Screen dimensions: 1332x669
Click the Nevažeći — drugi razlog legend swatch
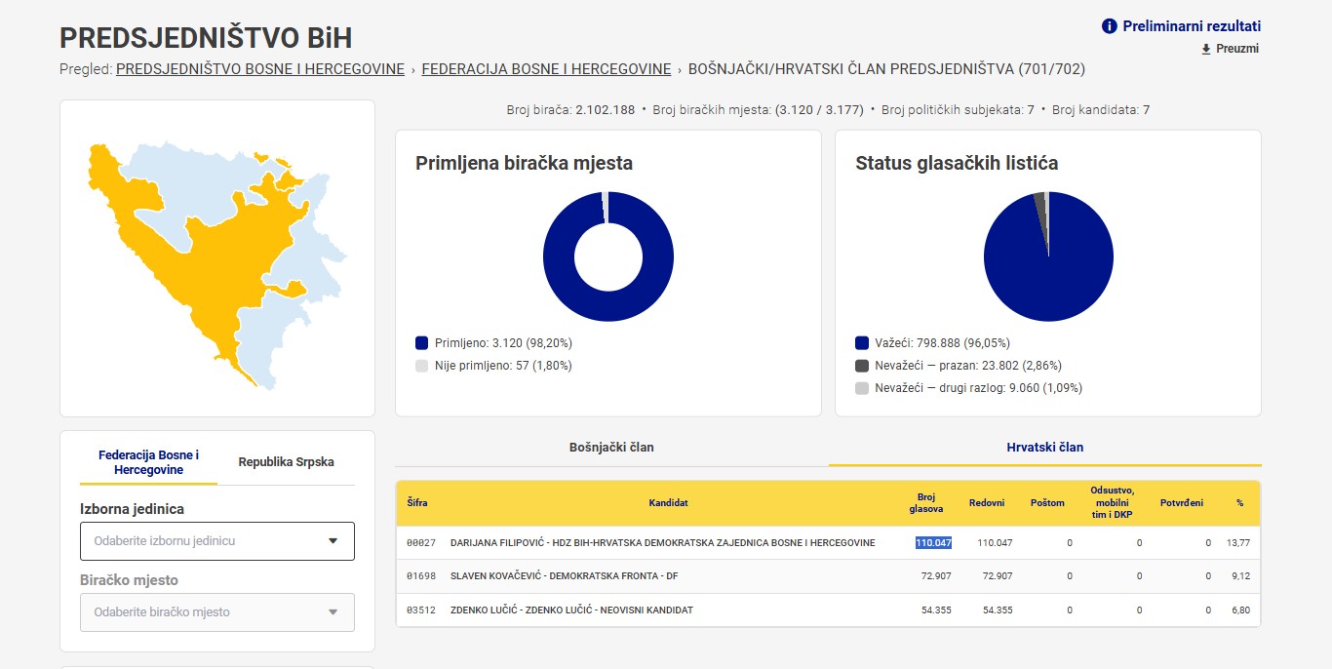pos(861,388)
